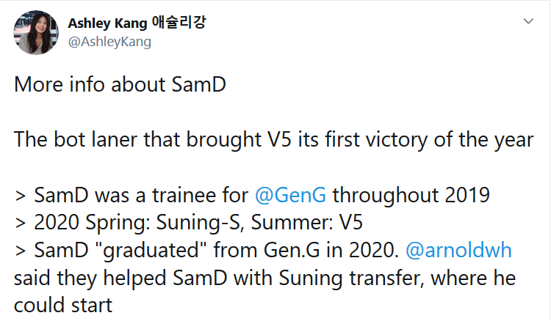Image resolution: width=551 pixels, height=321 pixels.
Task: Click the line "More info about SamD"
Action: pyautogui.click(x=120, y=84)
